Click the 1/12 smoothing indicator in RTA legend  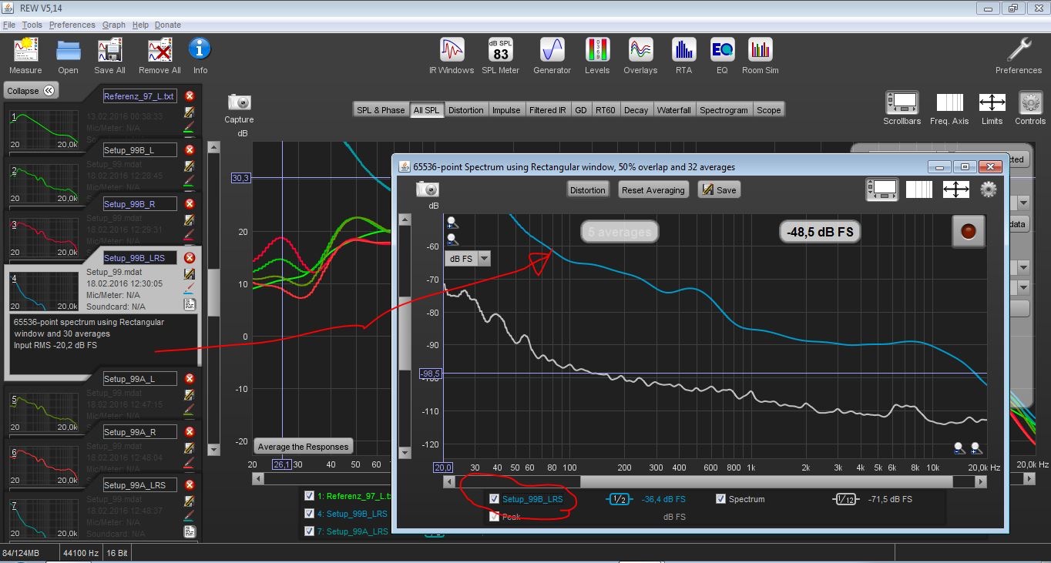[845, 499]
